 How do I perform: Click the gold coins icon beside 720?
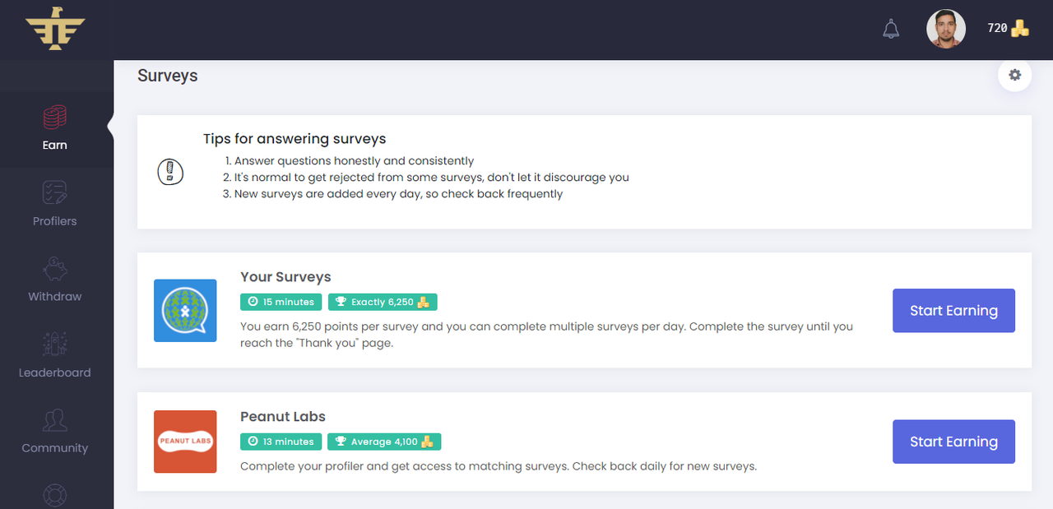(x=1020, y=28)
